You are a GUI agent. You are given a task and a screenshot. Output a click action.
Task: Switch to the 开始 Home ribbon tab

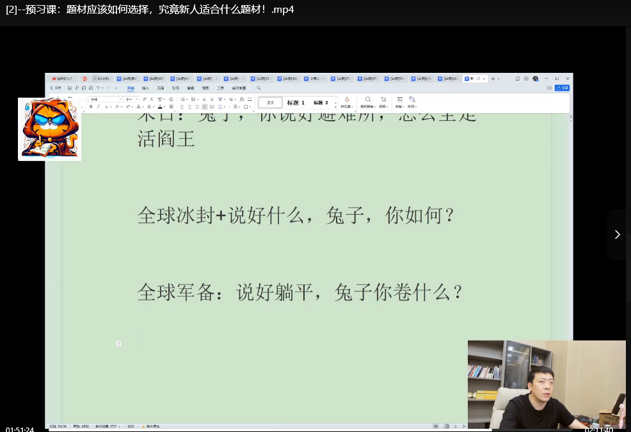click(x=131, y=88)
